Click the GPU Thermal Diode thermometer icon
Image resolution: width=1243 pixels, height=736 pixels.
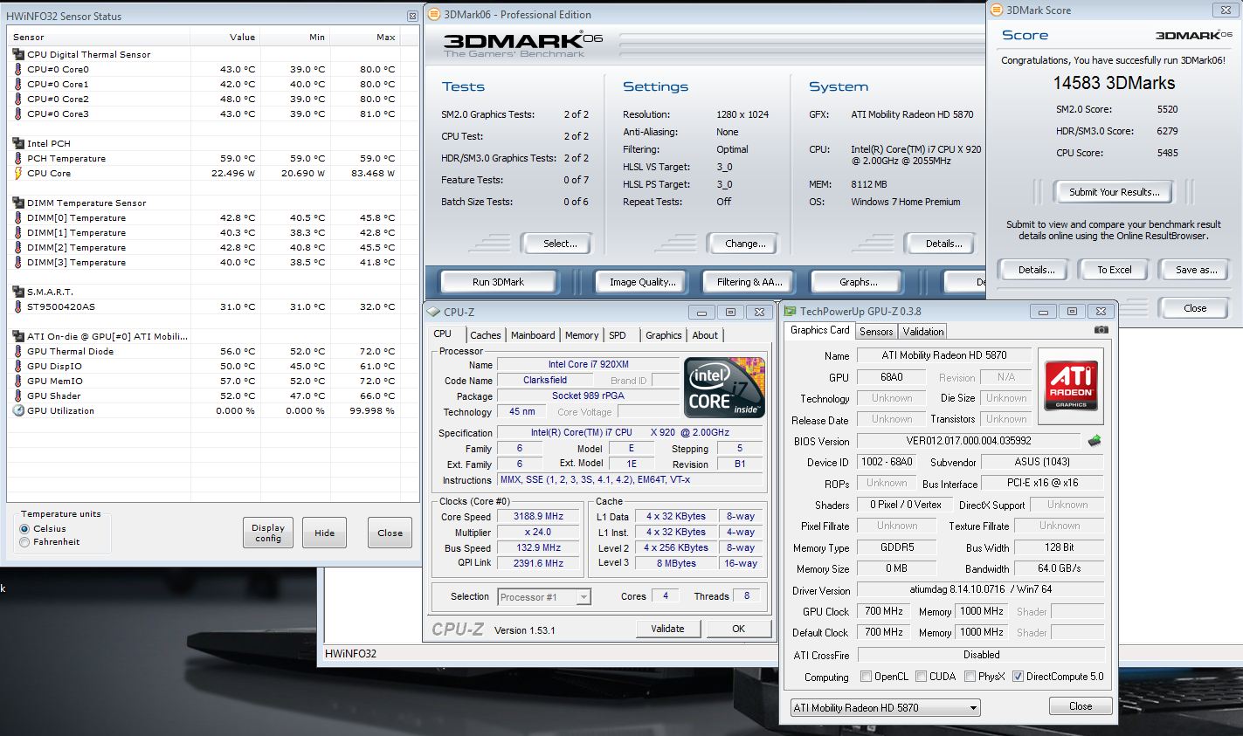[18, 351]
